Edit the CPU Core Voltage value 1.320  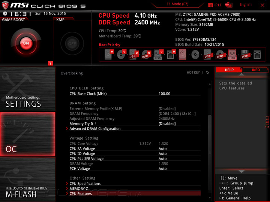tap(163, 144)
